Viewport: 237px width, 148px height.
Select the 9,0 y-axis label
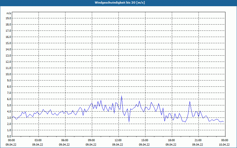[9, 80]
